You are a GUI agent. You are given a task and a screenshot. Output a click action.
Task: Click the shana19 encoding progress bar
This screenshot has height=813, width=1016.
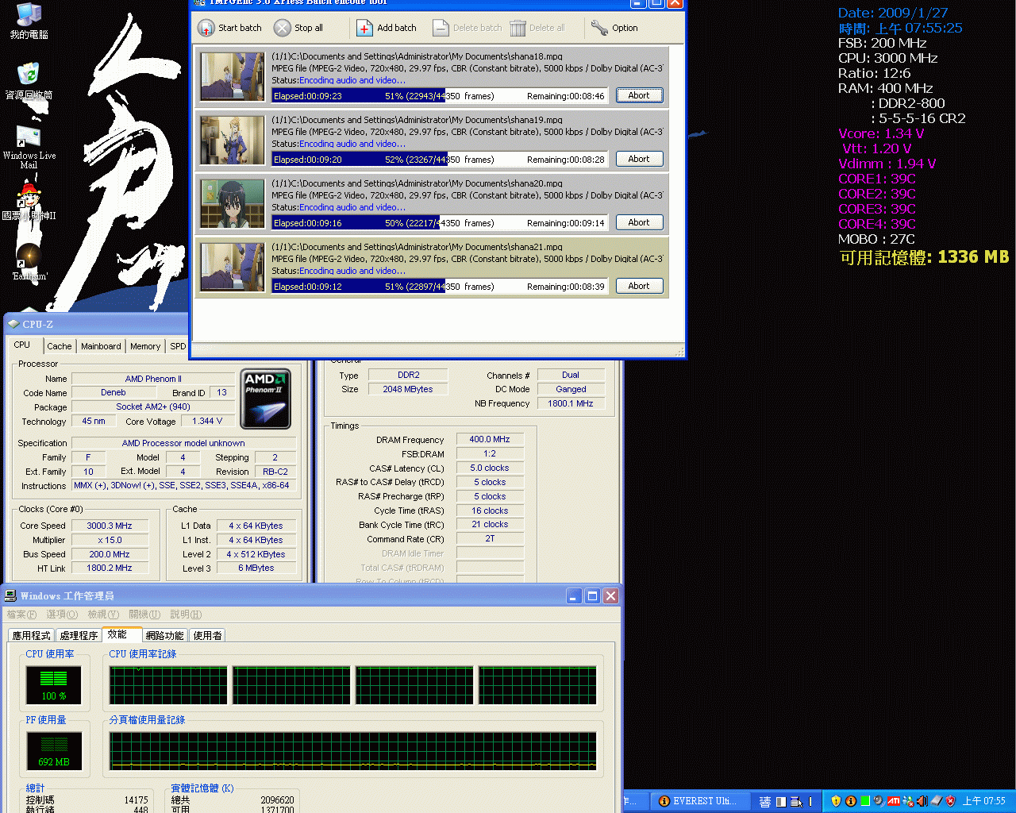click(440, 159)
